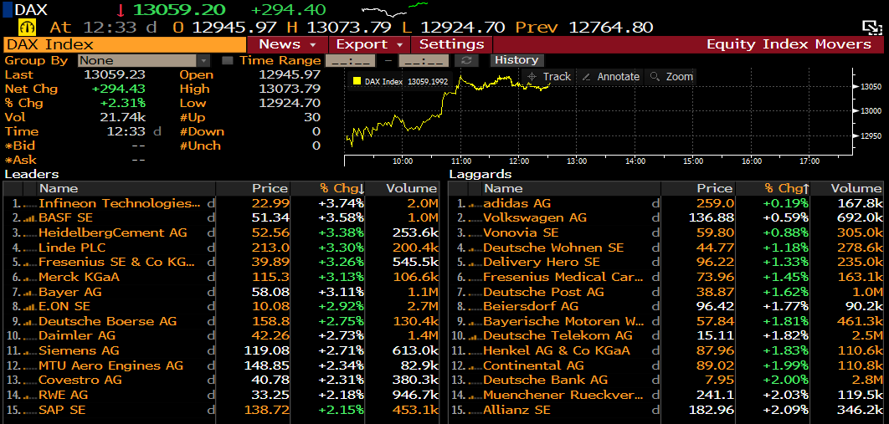Screen dimensions: 889x424
Task: Click volume bars icon beside Merck KGaA
Action: (29, 277)
